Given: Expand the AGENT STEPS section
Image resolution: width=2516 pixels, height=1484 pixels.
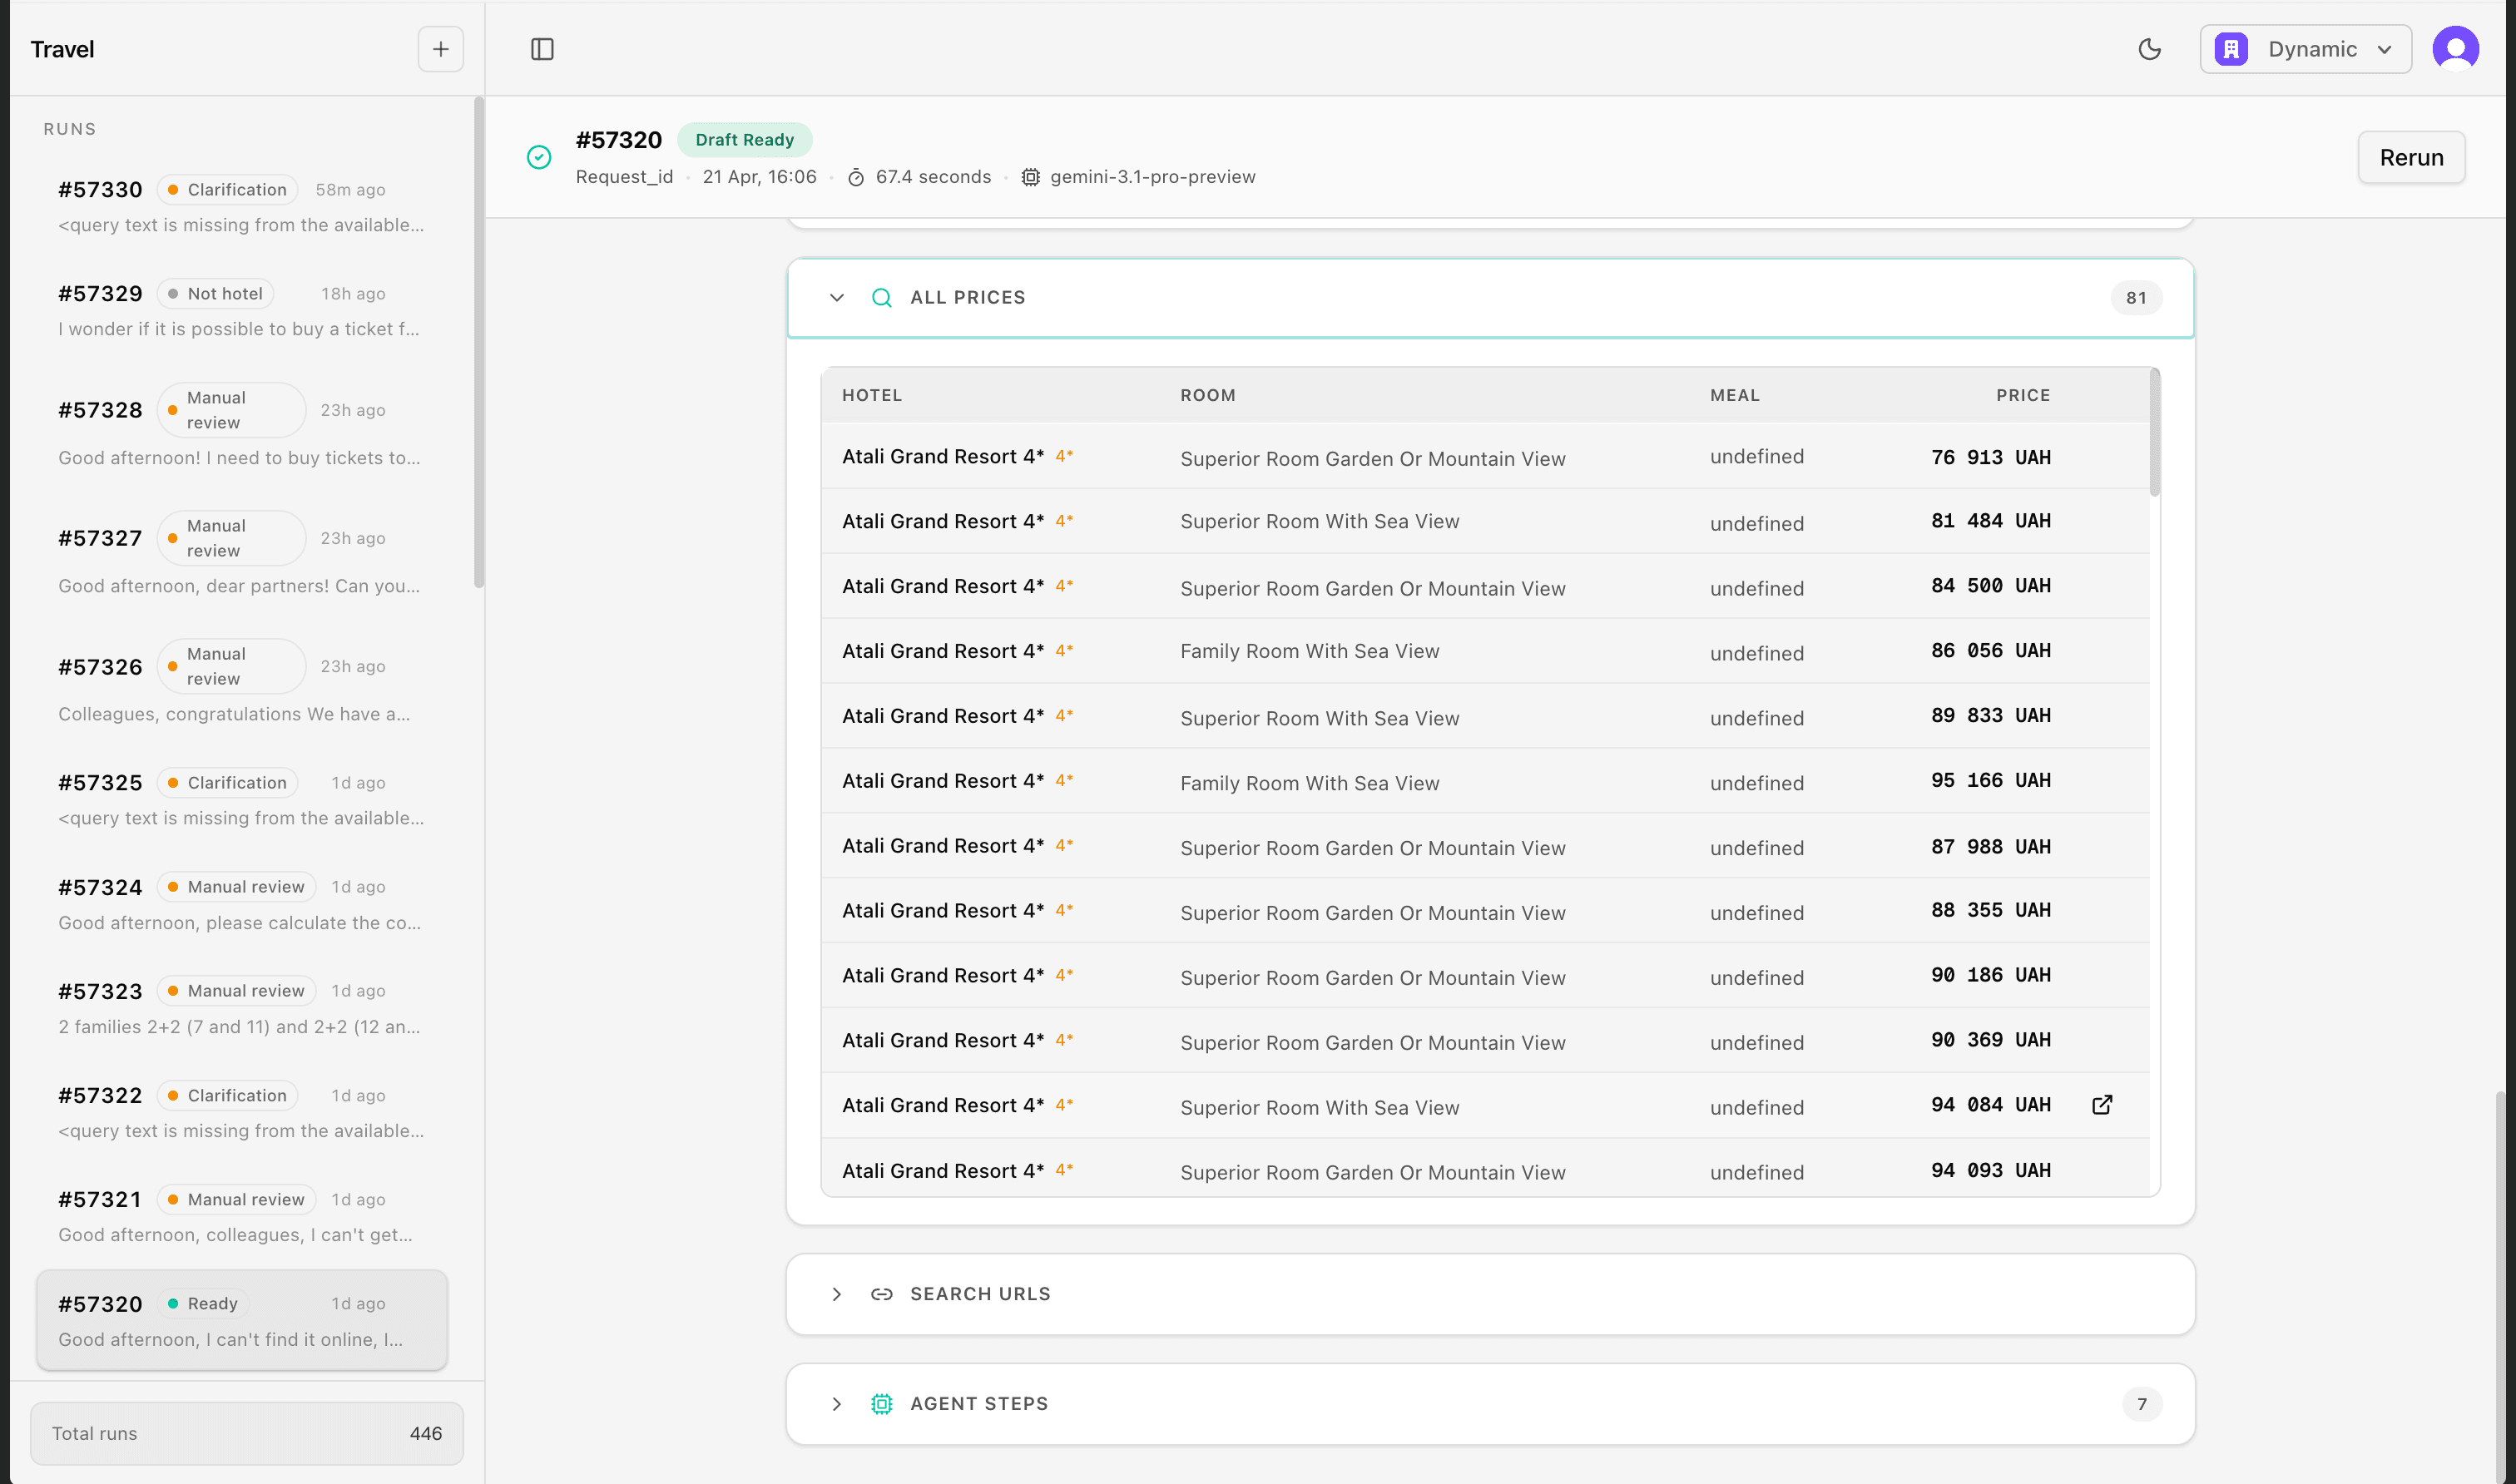Looking at the screenshot, I should pos(836,1403).
